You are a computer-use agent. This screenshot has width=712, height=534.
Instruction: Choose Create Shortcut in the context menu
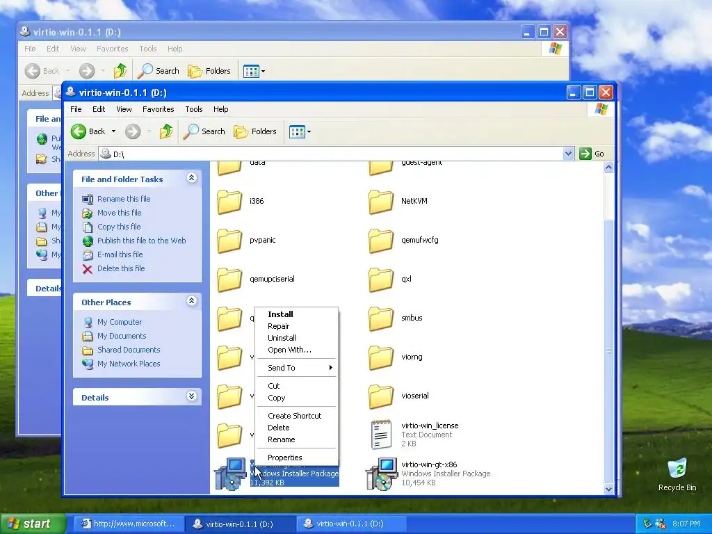[x=296, y=416]
